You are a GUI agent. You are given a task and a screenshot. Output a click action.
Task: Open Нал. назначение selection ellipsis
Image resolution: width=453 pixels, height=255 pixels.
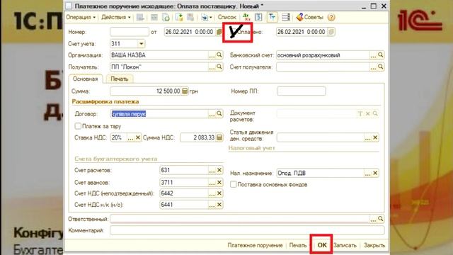[367, 174]
